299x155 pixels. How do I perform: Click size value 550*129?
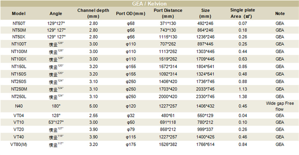point(205,116)
